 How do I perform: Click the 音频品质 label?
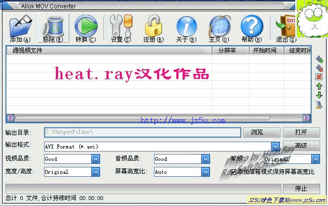point(128,158)
